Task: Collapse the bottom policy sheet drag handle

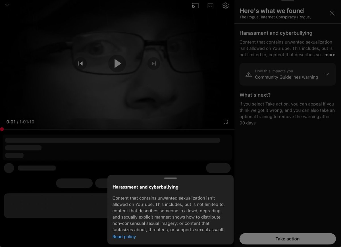Action: click(x=170, y=178)
